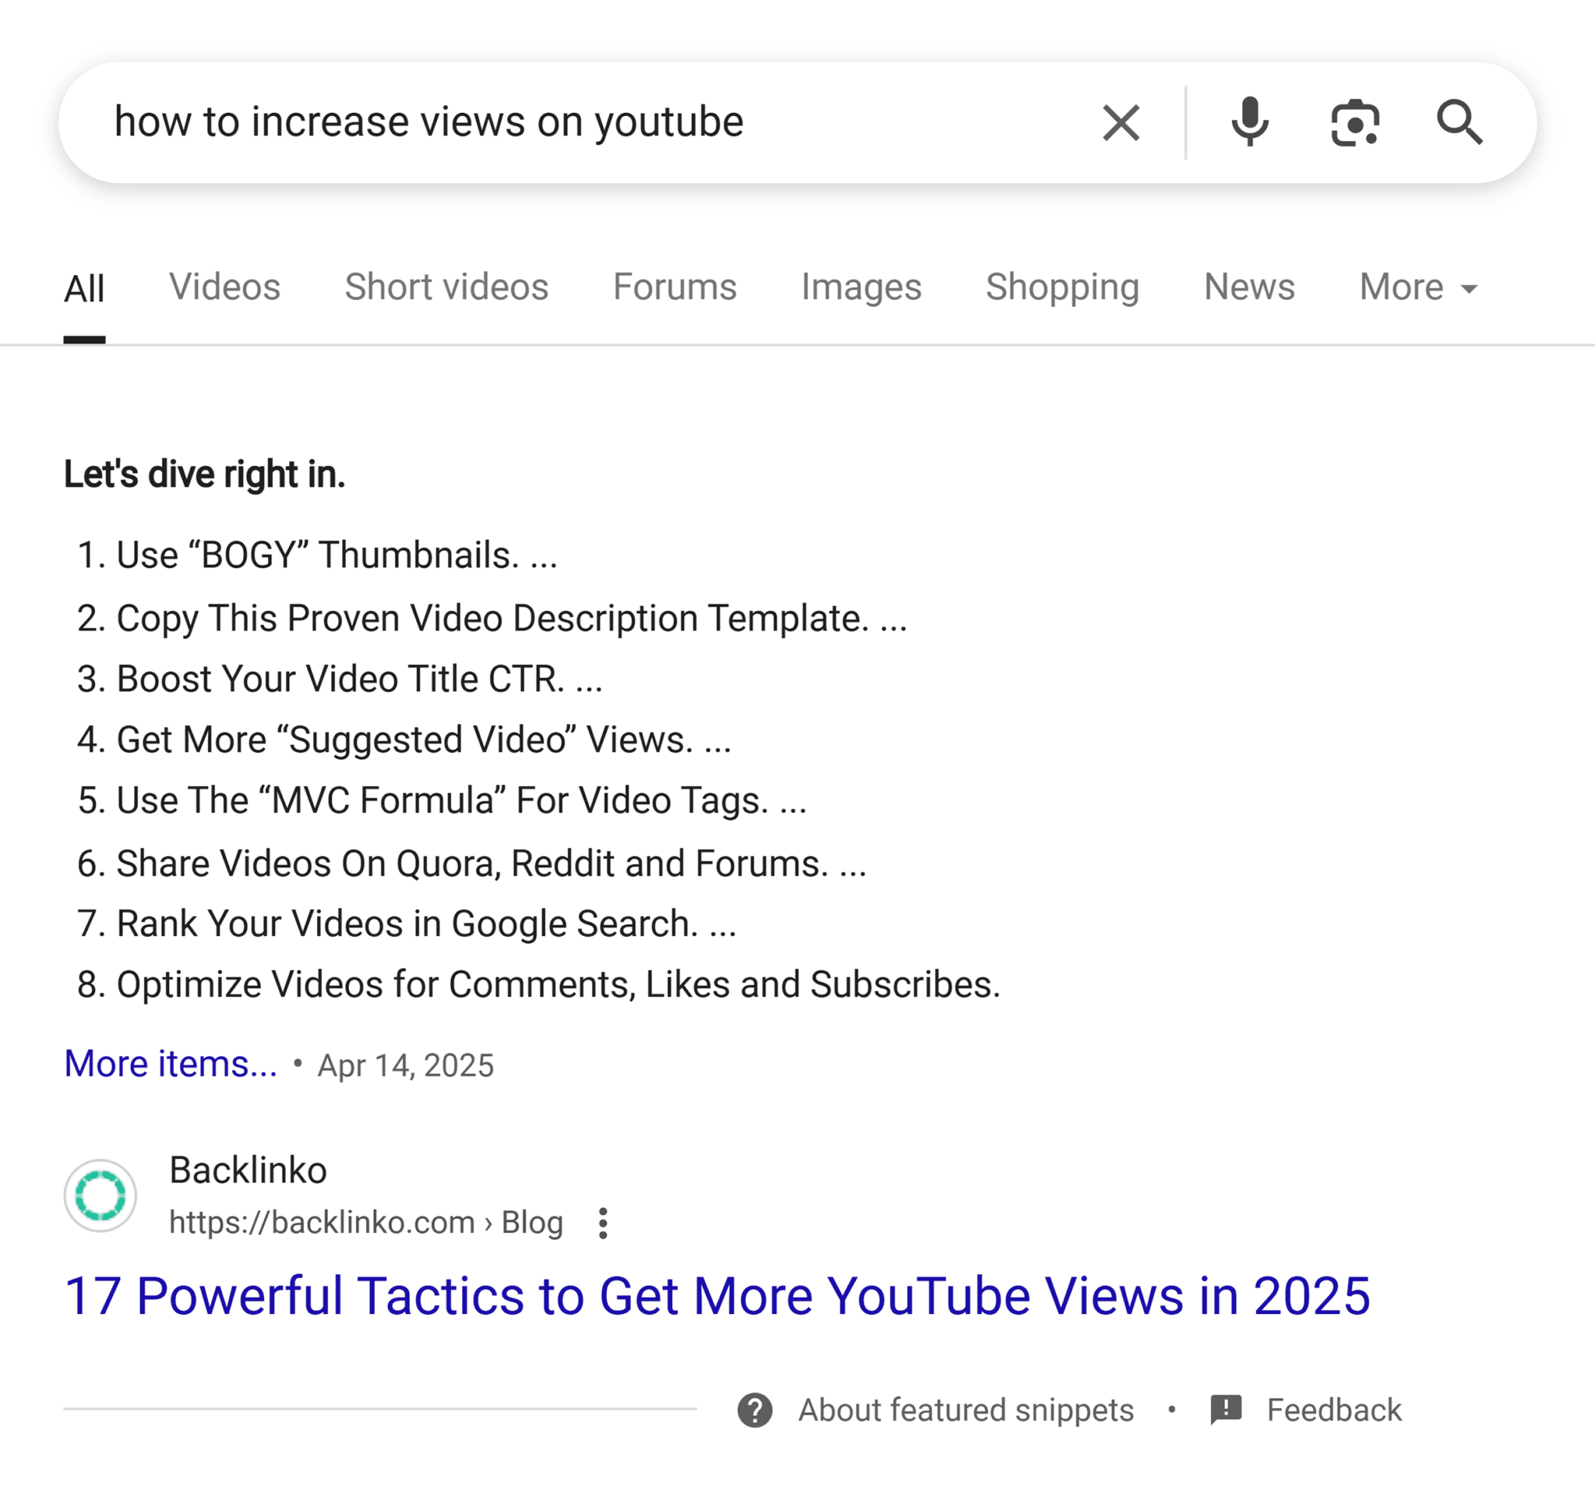Screen dimensions: 1595x1490
Task: Select the Forums filter
Action: pyautogui.click(x=674, y=287)
